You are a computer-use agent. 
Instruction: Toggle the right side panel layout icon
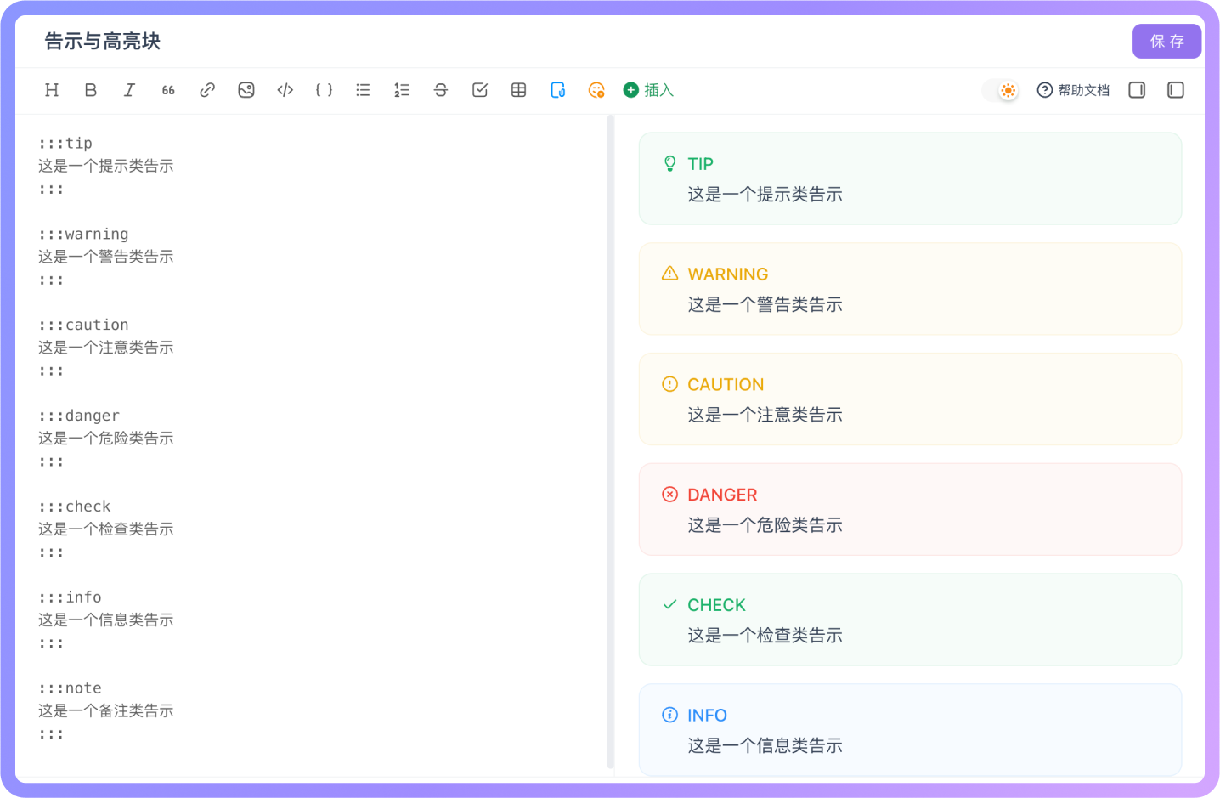coord(1137,90)
